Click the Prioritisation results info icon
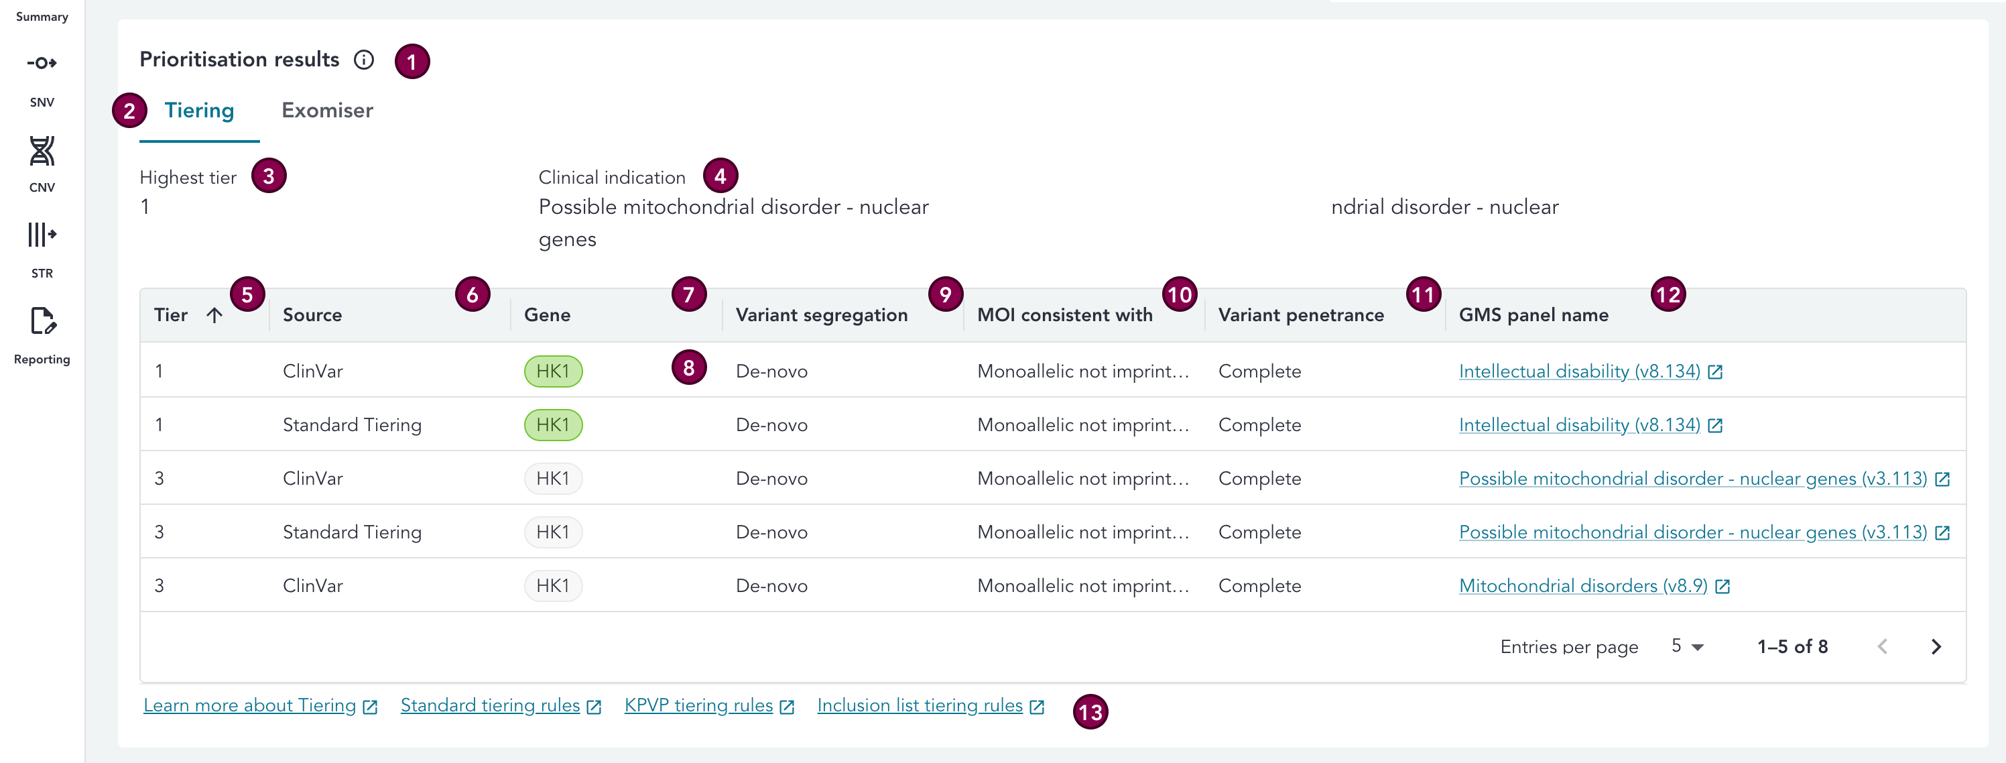The width and height of the screenshot is (2006, 763). [364, 60]
